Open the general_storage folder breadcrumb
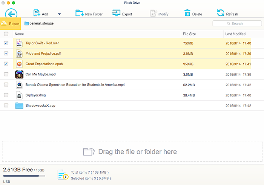 tap(39, 23)
